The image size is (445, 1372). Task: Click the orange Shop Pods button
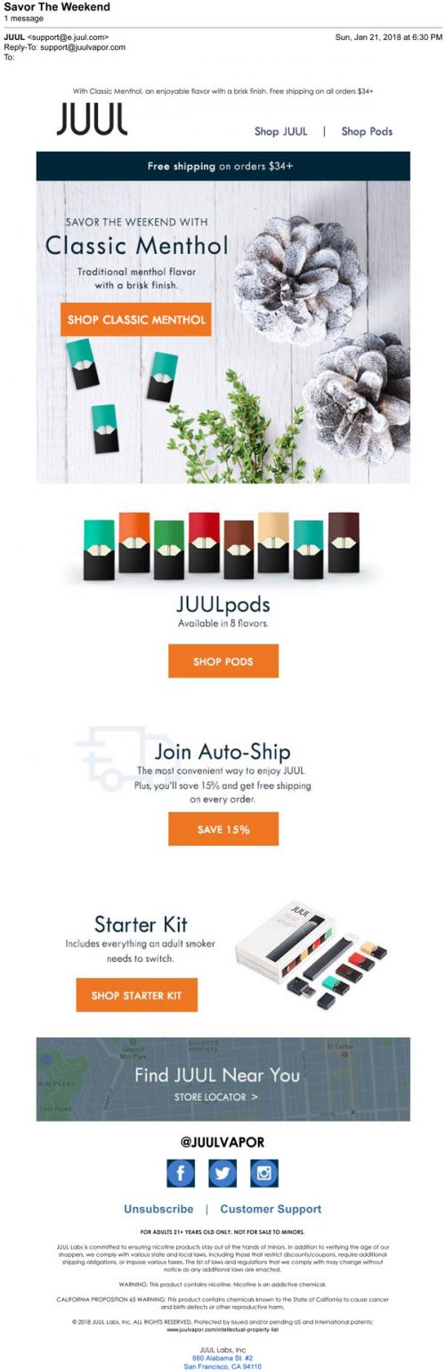223,661
